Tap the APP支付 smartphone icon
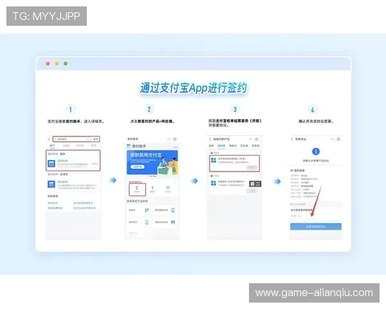Screen dimensions: 386x309 147,222
